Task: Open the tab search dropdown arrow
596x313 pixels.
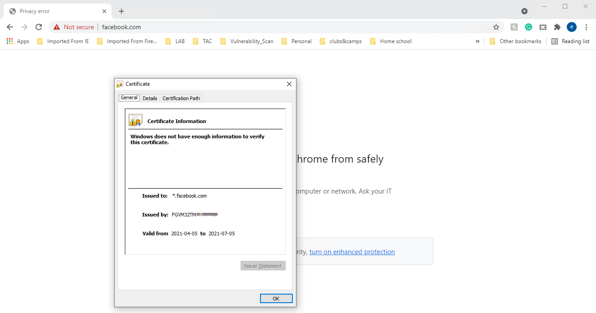Action: pos(524,11)
